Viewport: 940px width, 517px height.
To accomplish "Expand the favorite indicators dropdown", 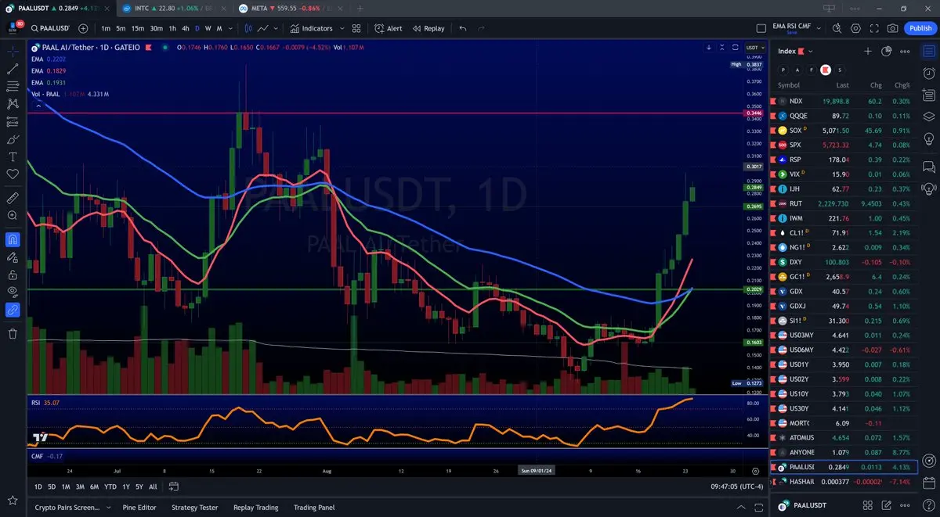I will click(342, 28).
